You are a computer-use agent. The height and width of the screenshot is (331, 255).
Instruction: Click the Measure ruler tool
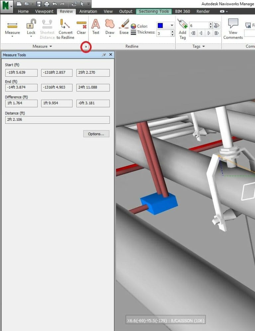pyautogui.click(x=12, y=28)
